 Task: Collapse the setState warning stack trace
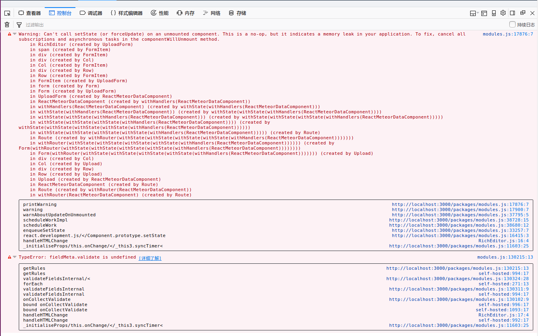14,34
